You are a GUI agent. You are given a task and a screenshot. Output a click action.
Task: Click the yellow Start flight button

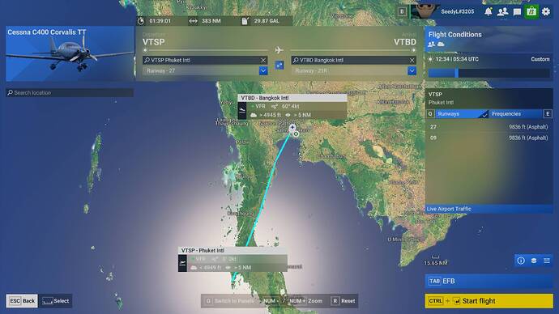pos(489,301)
